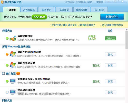Click the monitor icon beside 优化电源方案

point(13,81)
